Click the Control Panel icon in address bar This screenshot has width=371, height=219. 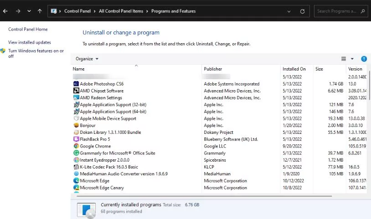[x=54, y=11]
